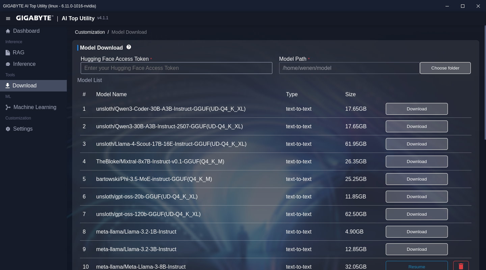Download the Llama-4-Scout-17B-16E-Instruct model

coord(416,144)
